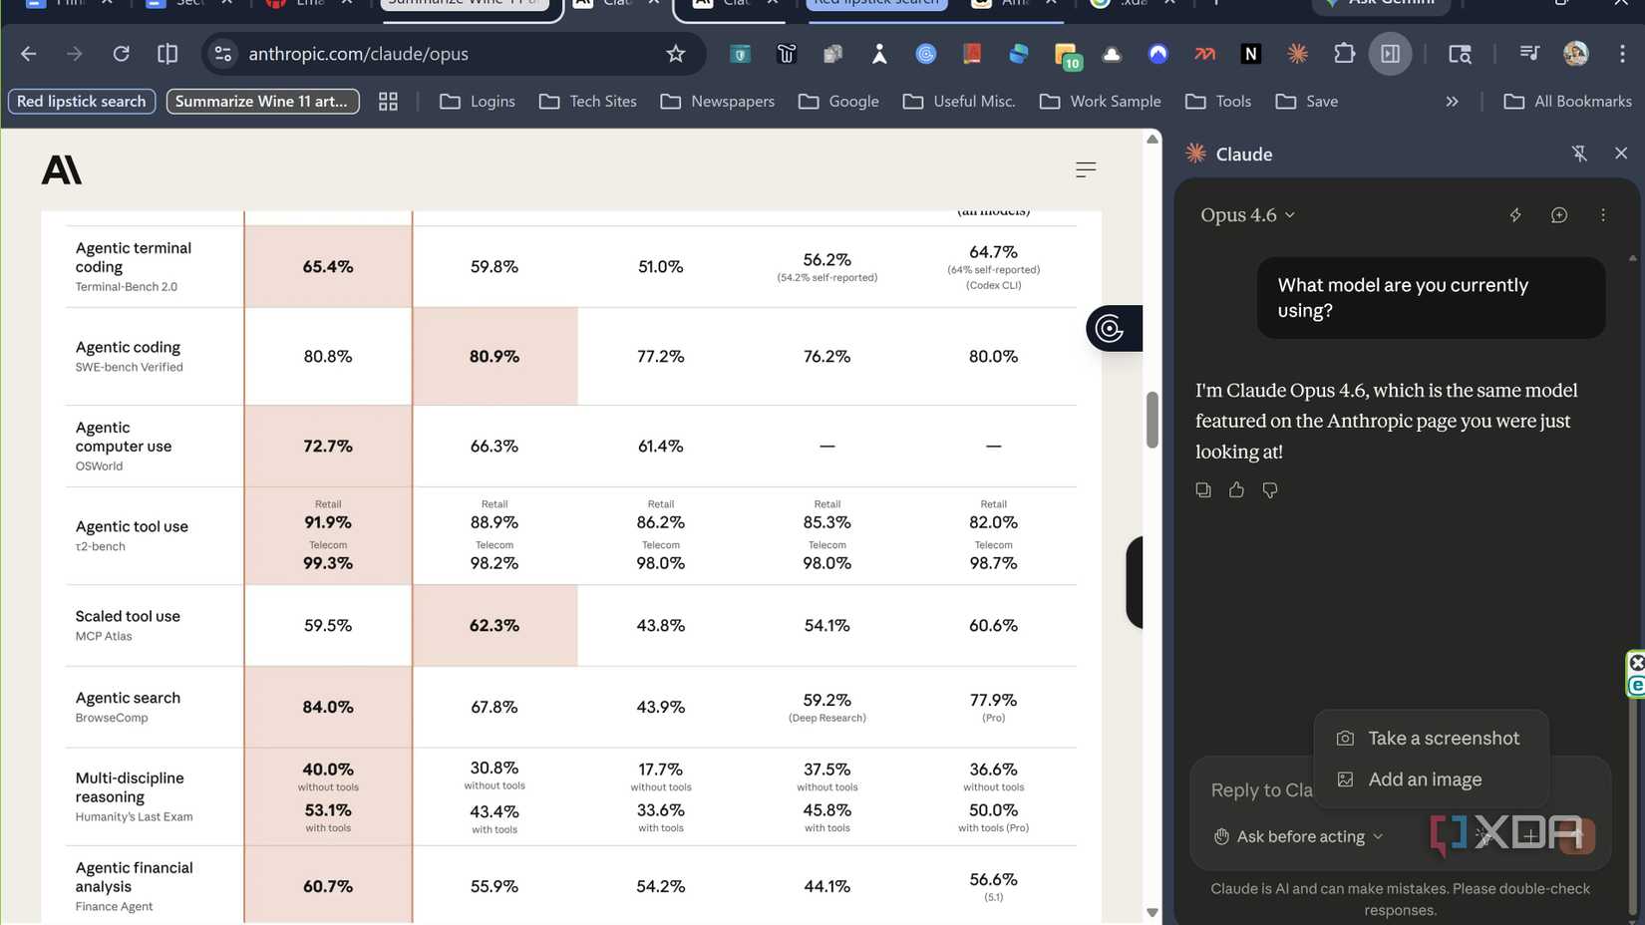Open Claude panel more options menu
This screenshot has height=925, width=1645.
(1603, 215)
